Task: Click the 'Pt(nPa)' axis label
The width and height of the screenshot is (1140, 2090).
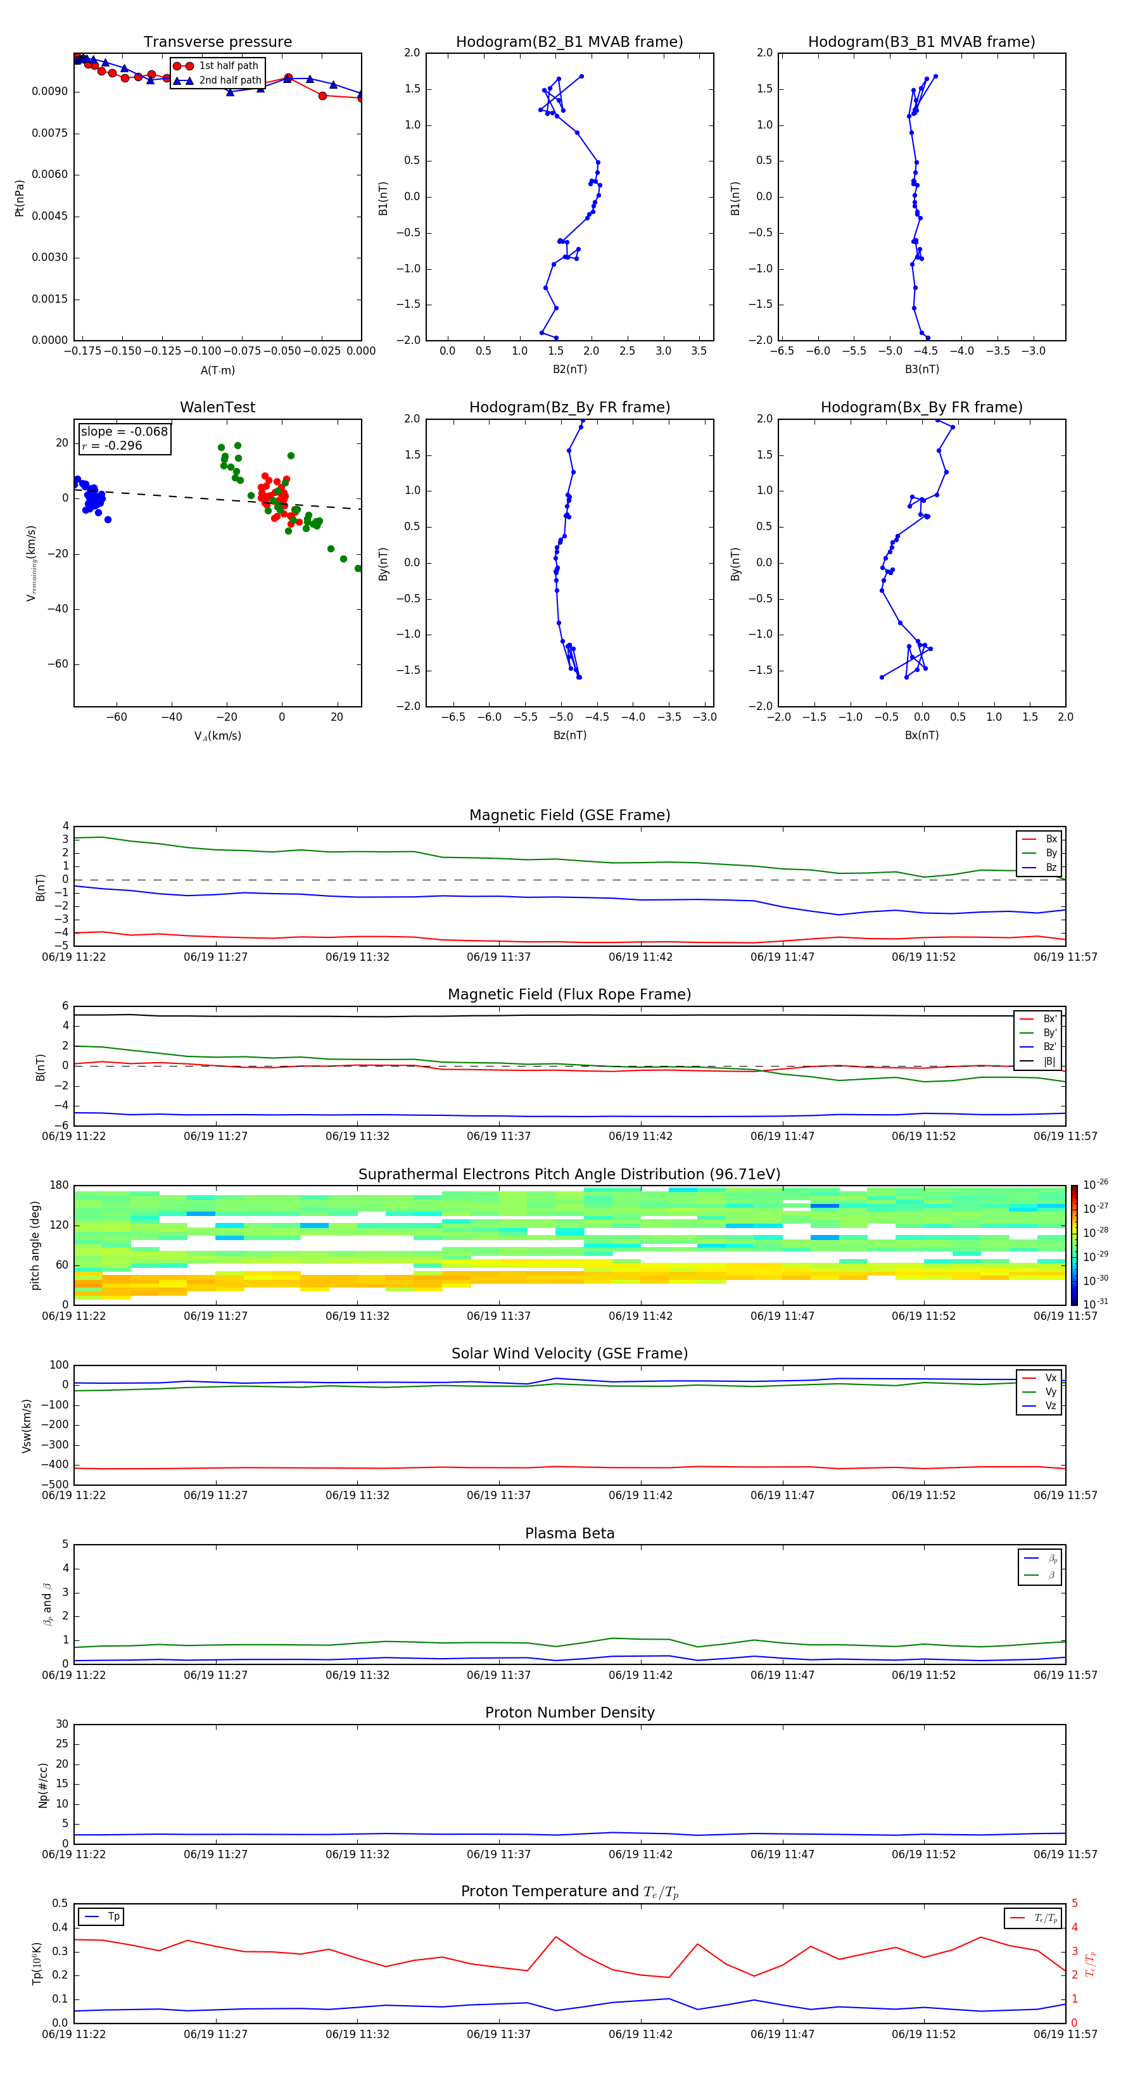Action: [20, 198]
